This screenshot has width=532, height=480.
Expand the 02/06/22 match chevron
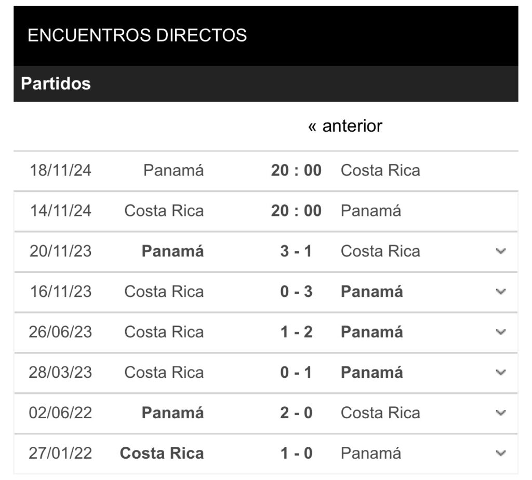coord(501,413)
